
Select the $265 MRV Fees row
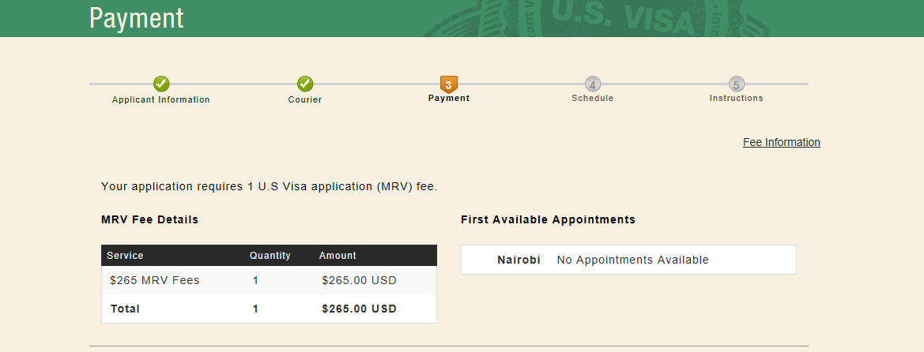[x=270, y=280]
